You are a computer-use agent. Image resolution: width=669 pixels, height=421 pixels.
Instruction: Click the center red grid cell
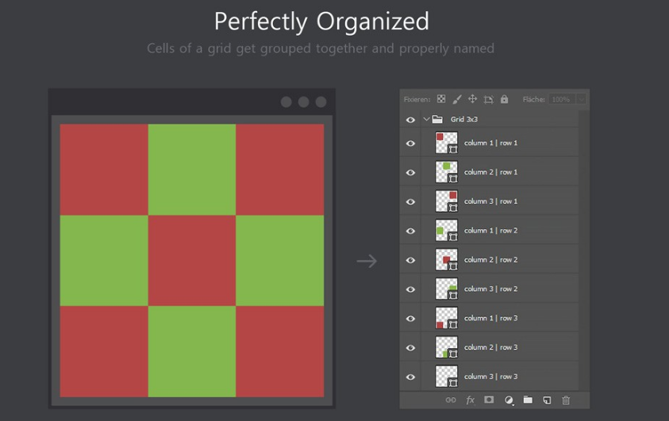(x=192, y=260)
